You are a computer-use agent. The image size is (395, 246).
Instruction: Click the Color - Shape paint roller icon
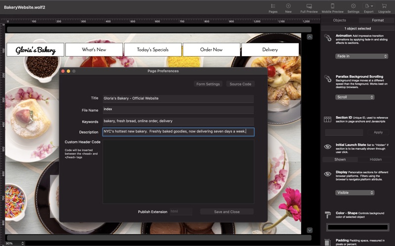click(x=327, y=215)
